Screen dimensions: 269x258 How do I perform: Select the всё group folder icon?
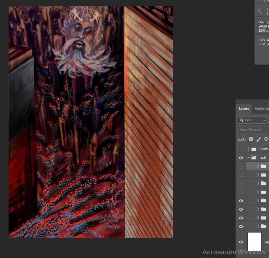tap(254, 158)
